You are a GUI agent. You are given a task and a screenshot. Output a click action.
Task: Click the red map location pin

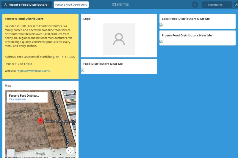40,121
